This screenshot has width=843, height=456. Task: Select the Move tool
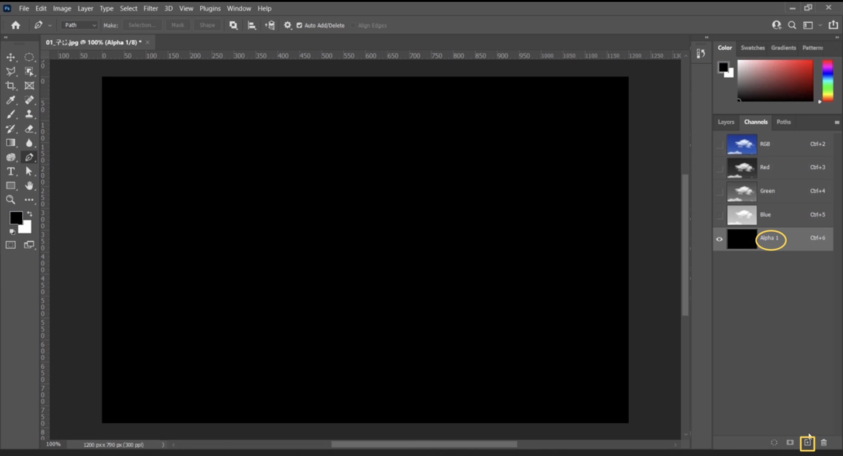(11, 57)
